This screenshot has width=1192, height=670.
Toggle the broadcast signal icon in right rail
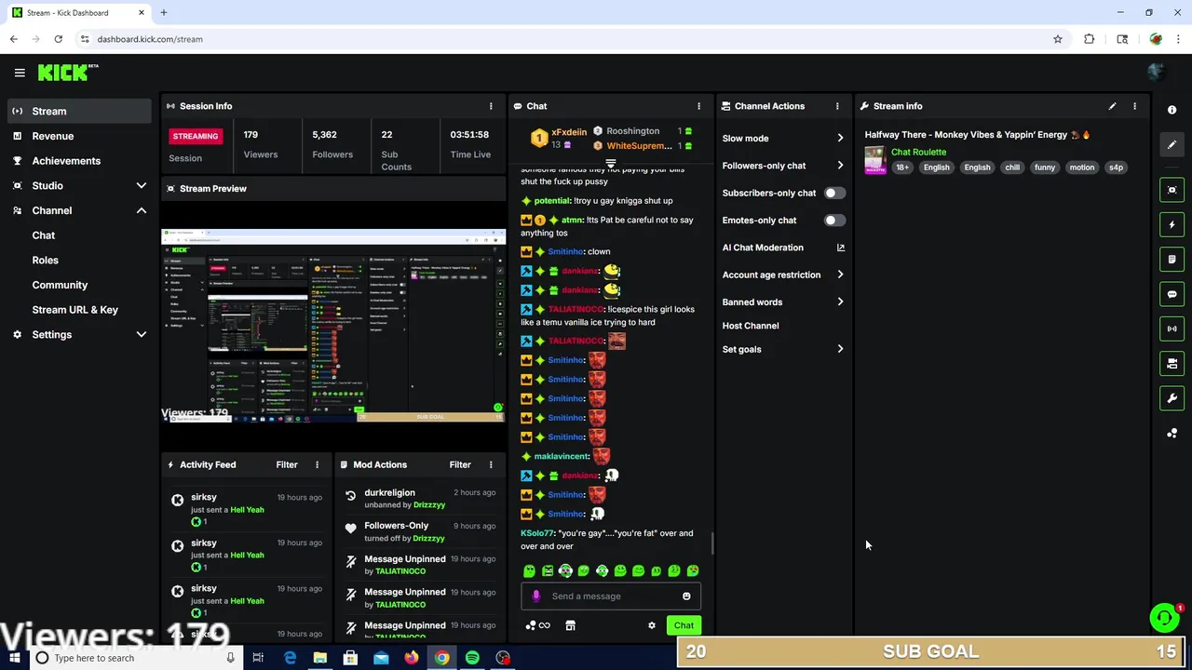[1172, 328]
